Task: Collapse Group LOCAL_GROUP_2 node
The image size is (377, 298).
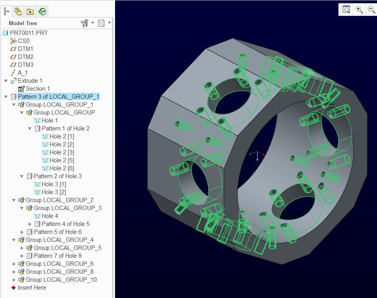Action: point(14,200)
